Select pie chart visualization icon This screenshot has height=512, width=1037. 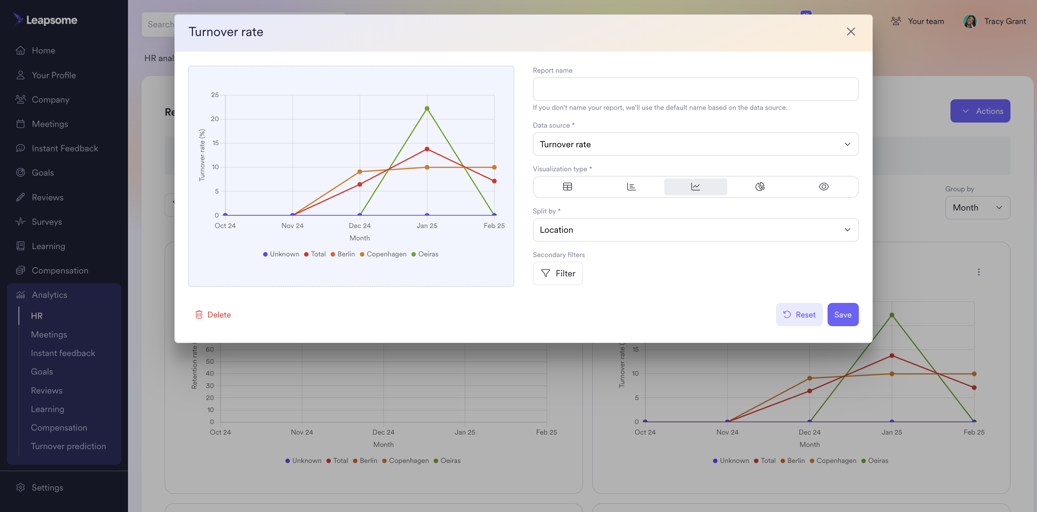click(x=760, y=187)
